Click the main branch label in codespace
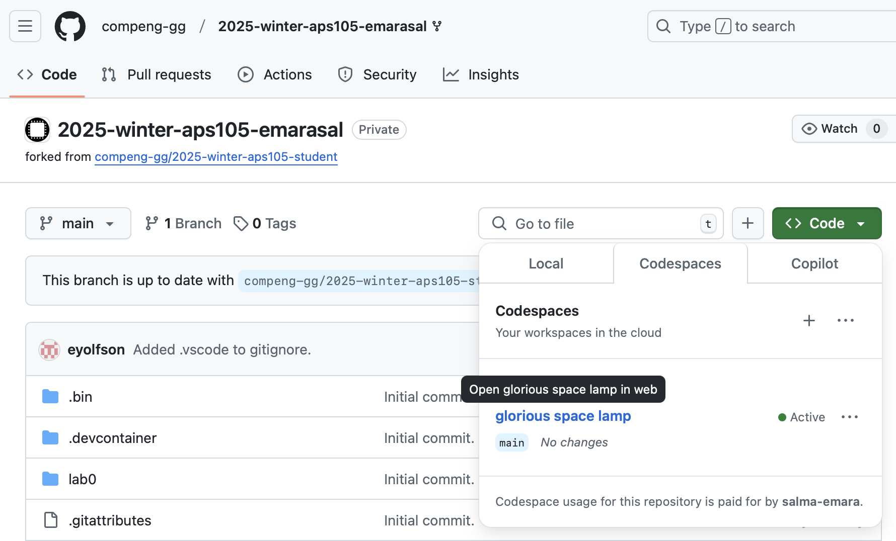 (x=511, y=442)
